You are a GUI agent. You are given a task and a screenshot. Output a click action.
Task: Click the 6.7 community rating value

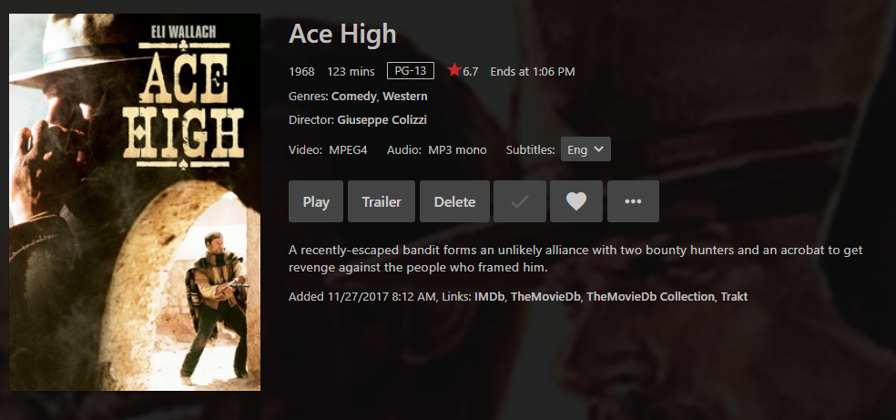coord(470,71)
